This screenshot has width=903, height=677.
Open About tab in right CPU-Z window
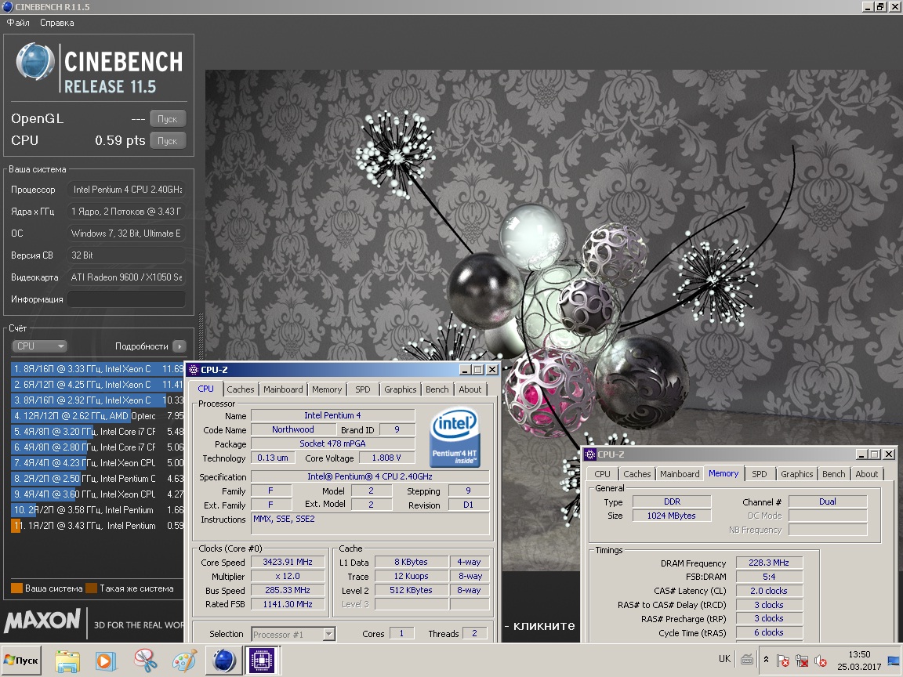(x=867, y=474)
